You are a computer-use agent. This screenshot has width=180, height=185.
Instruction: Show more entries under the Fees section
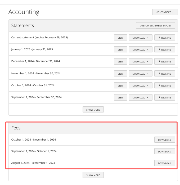coord(93,175)
